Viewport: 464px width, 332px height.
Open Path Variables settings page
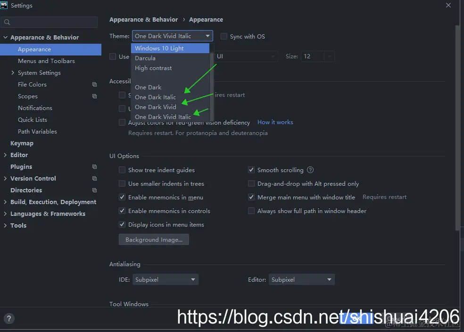38,132
